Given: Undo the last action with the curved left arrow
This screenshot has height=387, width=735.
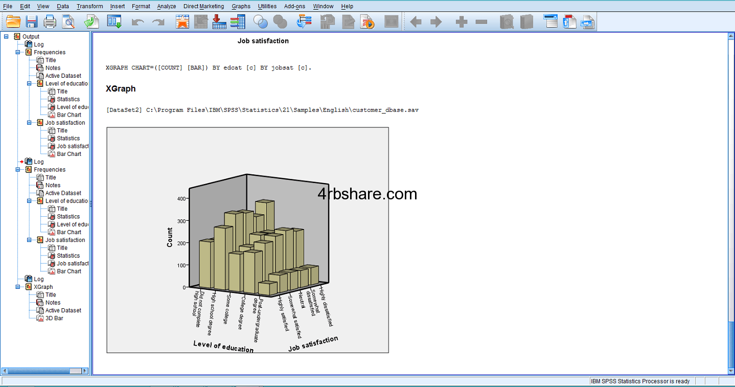Looking at the screenshot, I should coord(138,22).
